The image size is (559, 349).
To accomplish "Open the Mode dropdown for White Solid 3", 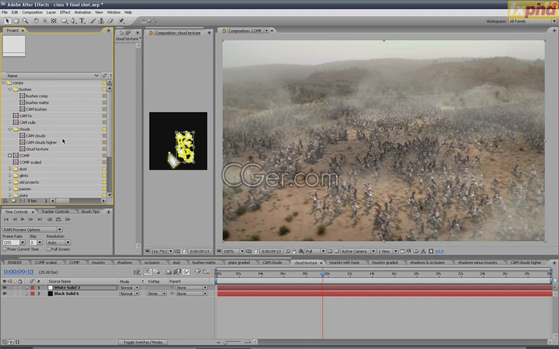I will pyautogui.click(x=129, y=287).
